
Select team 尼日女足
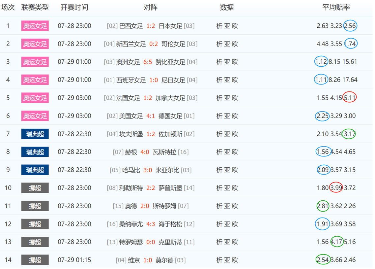point(173,80)
